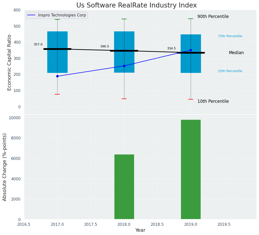The width and height of the screenshot is (259, 235).
Task: Select the 2019 blue line data point
Action: coord(191,50)
